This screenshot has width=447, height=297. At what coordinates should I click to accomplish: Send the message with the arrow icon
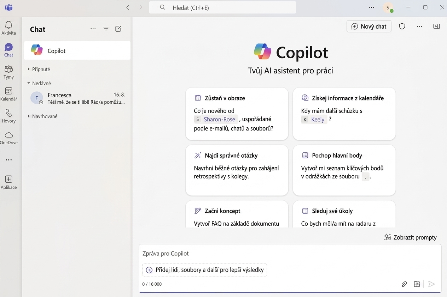click(431, 284)
